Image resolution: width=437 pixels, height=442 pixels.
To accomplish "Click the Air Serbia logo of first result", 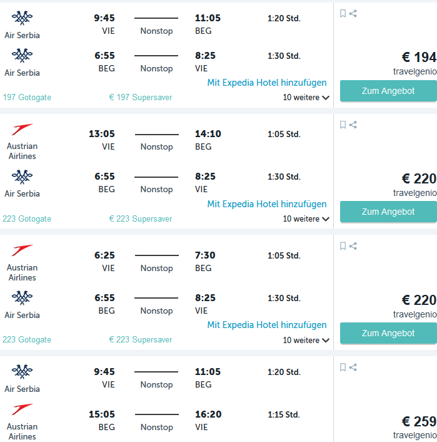I will pyautogui.click(x=22, y=18).
